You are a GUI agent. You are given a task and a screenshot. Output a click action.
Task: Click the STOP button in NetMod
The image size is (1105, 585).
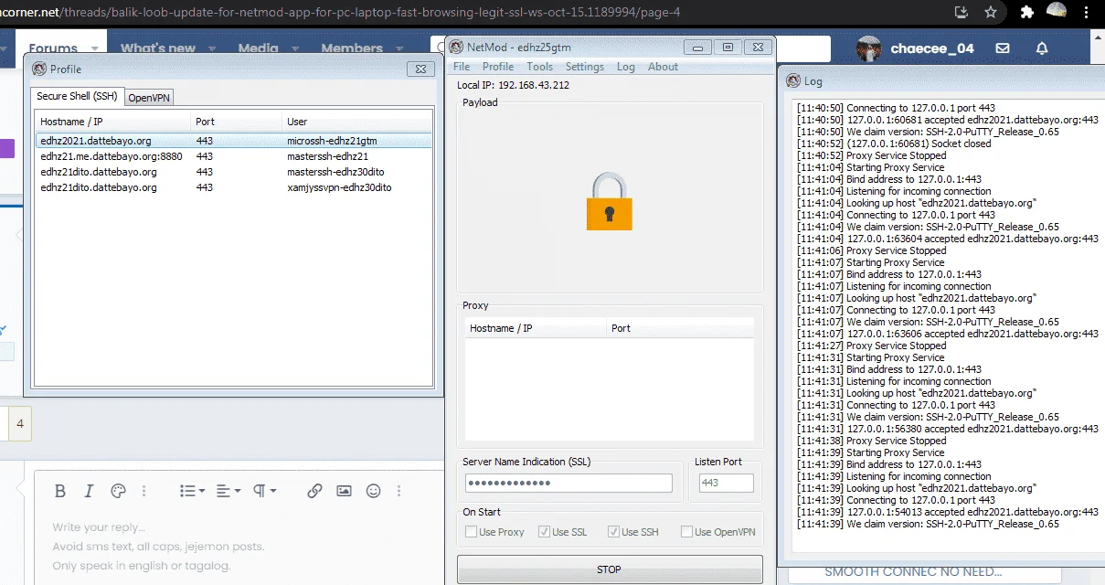coord(610,569)
